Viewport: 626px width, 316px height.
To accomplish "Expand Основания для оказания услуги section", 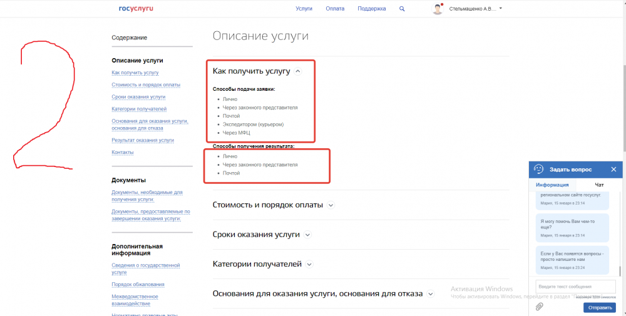I will tap(429, 293).
